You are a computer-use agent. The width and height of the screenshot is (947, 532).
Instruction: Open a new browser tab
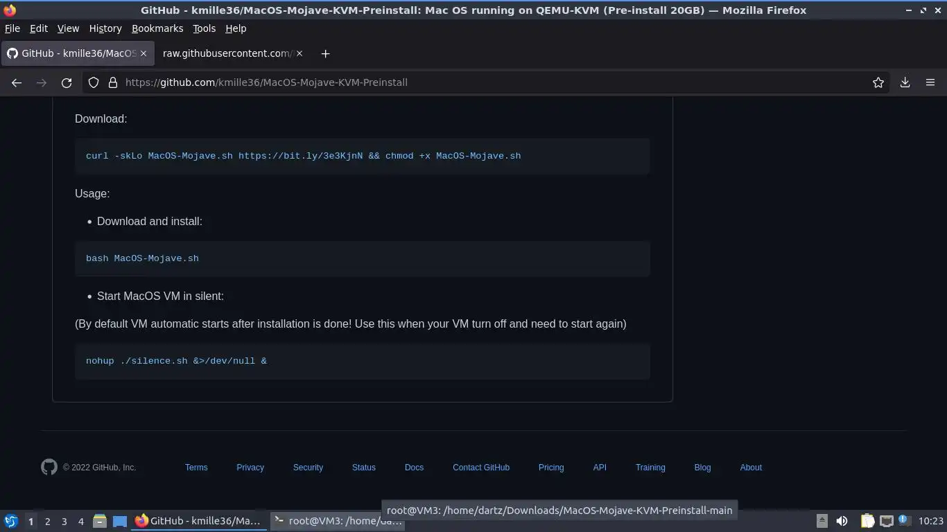point(325,53)
